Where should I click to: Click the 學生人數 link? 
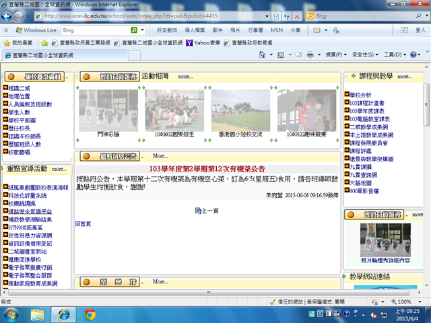pos(20,112)
